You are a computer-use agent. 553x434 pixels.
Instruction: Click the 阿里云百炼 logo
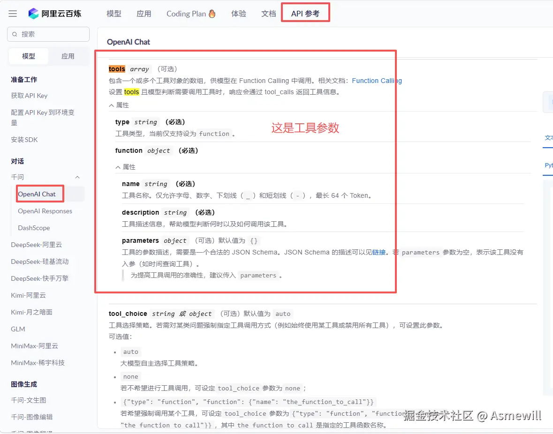pyautogui.click(x=55, y=14)
